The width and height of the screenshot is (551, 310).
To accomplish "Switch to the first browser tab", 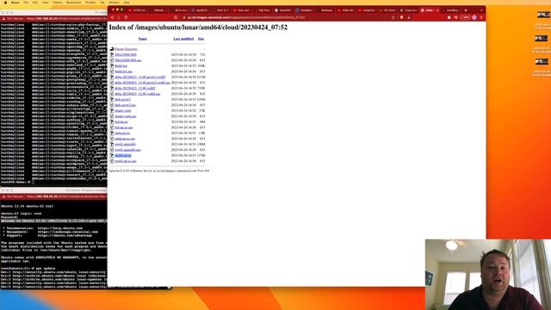I will coord(138,10).
